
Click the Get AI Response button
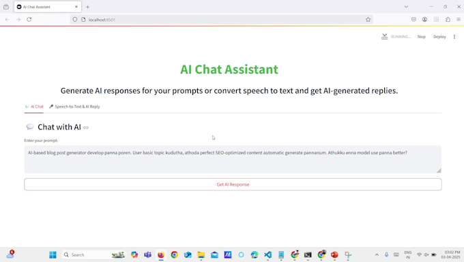tap(233, 184)
